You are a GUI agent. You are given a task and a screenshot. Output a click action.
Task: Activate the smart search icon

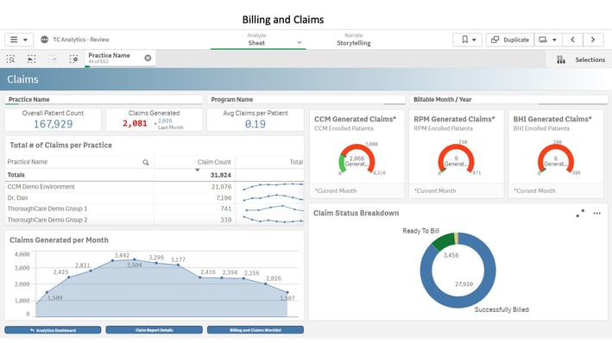click(x=10, y=59)
